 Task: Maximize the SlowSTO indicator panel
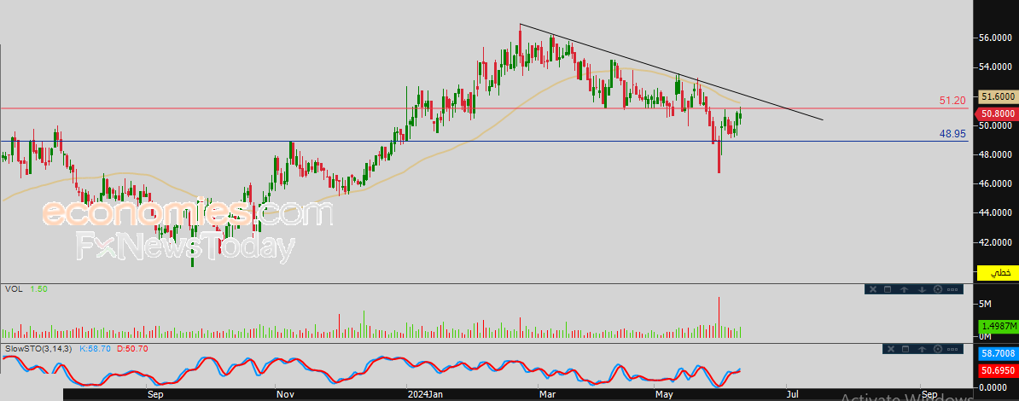[x=905, y=349]
